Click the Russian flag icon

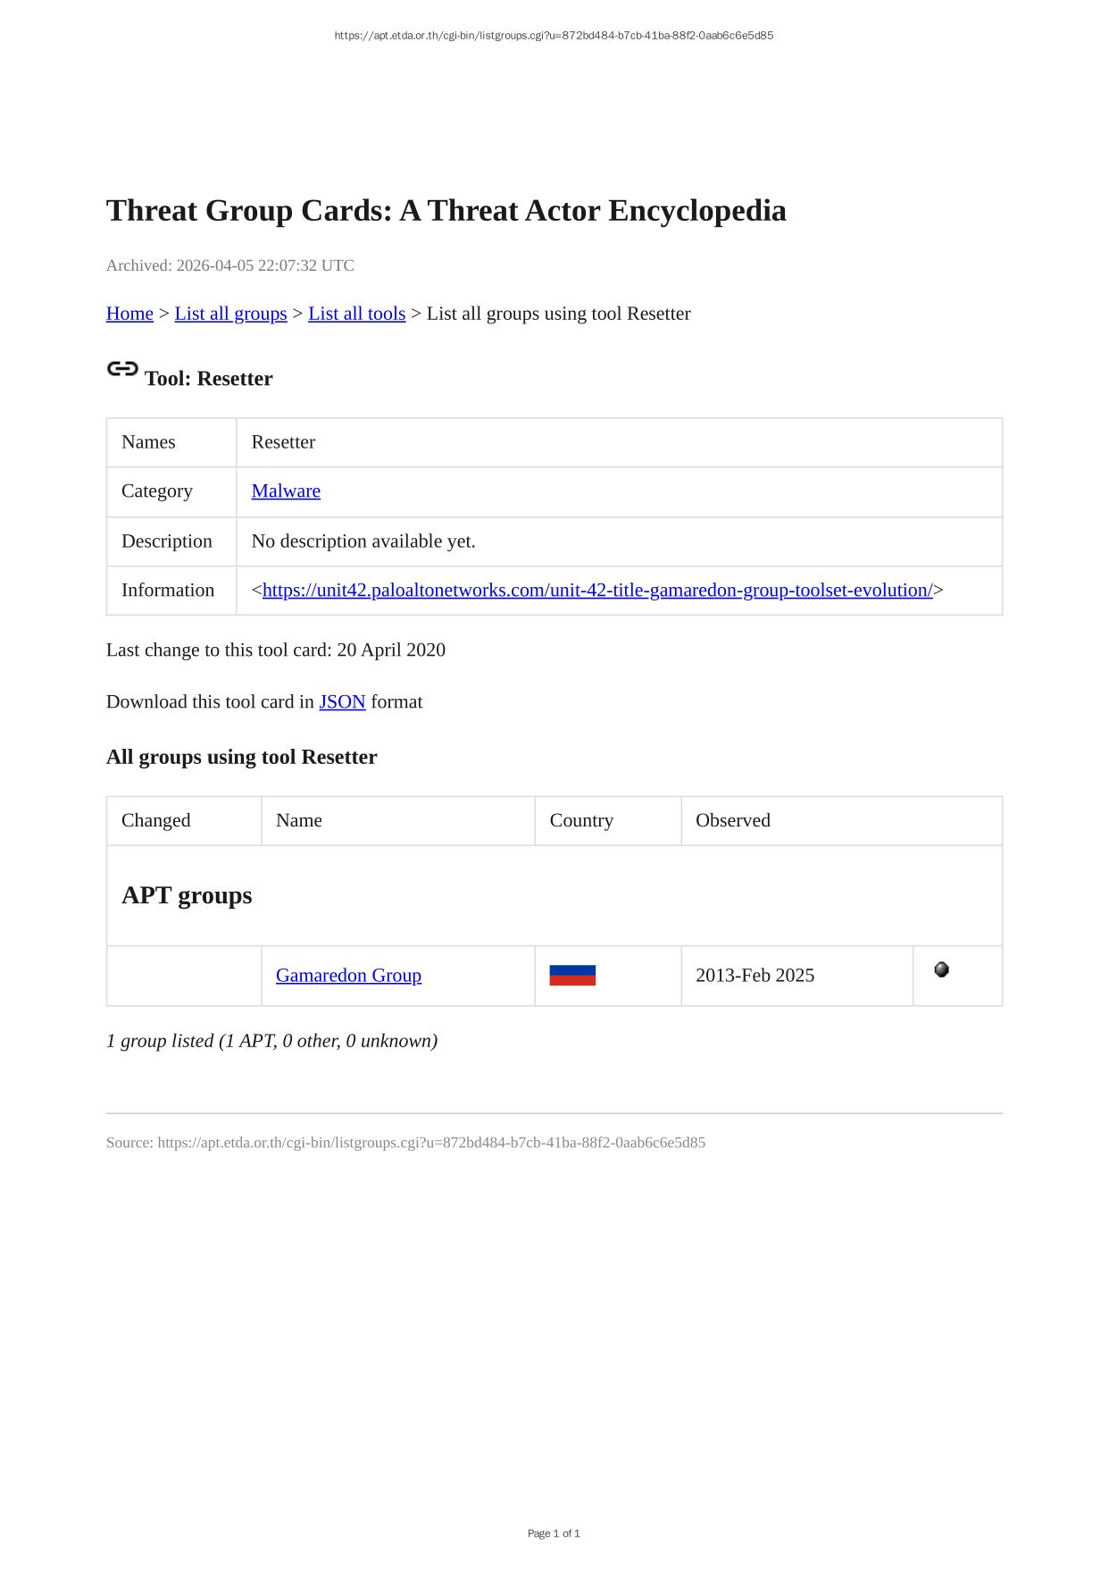click(572, 976)
